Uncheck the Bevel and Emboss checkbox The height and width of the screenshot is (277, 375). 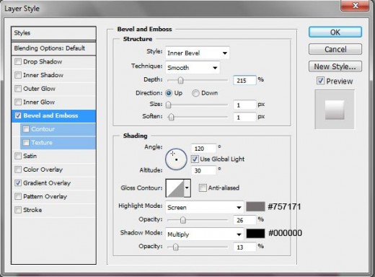click(18, 115)
